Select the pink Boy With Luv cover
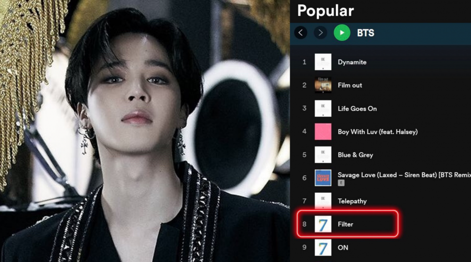 (323, 131)
